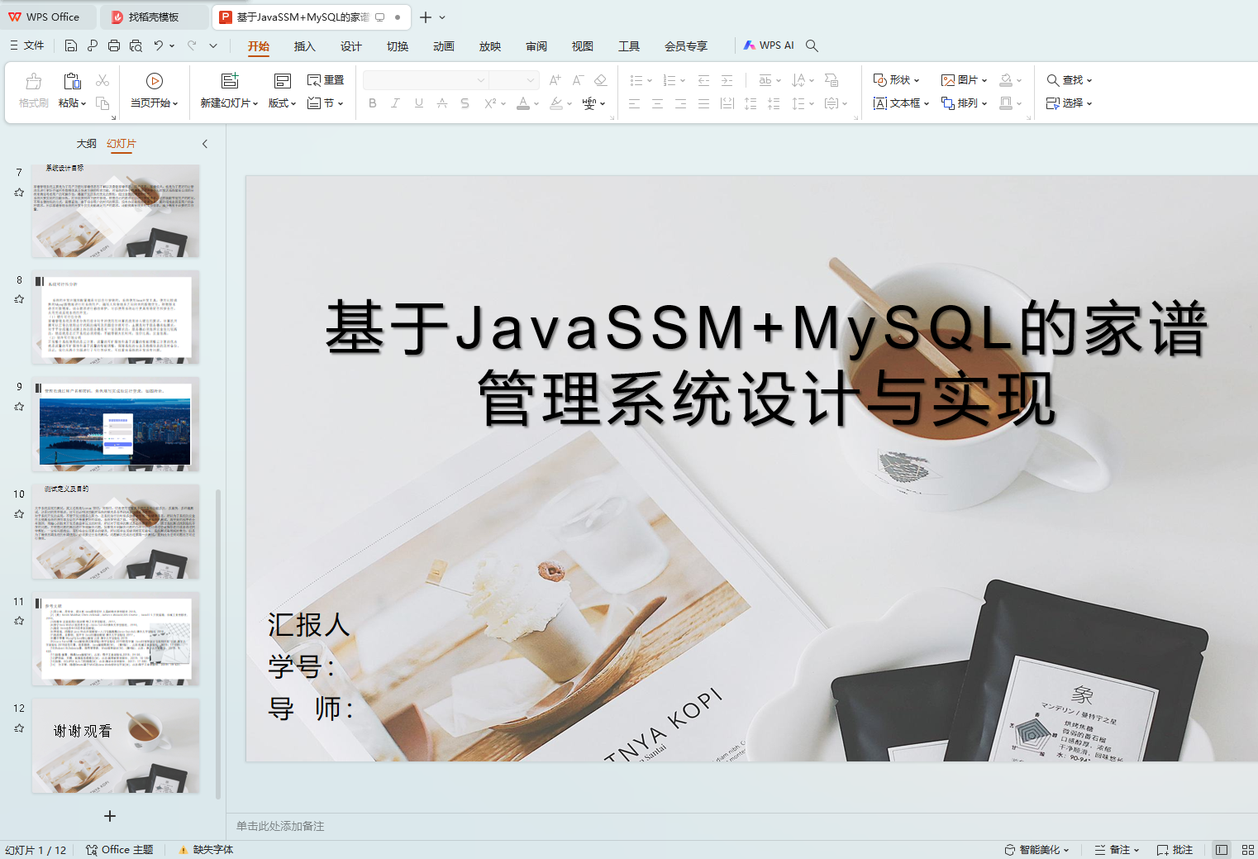
Task: Insert bulleted list icon
Action: point(636,80)
